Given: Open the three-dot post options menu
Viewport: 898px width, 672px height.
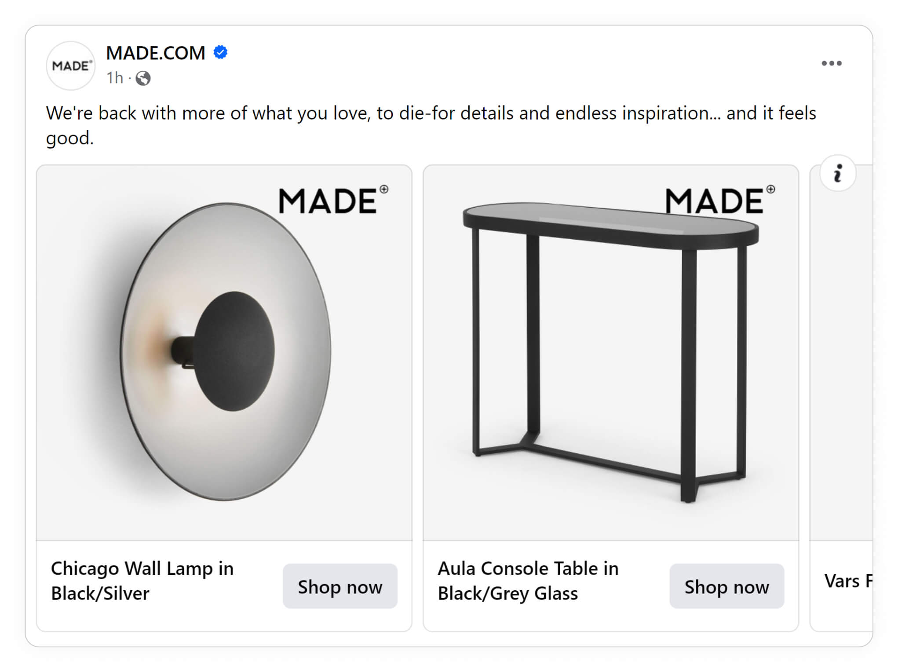Looking at the screenshot, I should click(x=831, y=63).
